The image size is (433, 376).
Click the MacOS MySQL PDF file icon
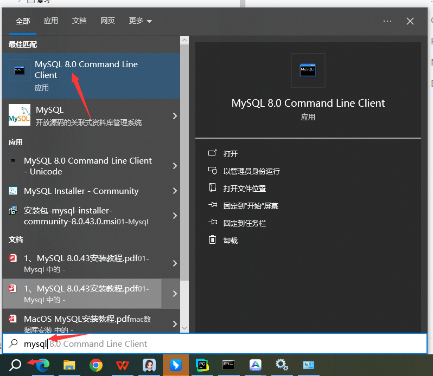[13, 319]
